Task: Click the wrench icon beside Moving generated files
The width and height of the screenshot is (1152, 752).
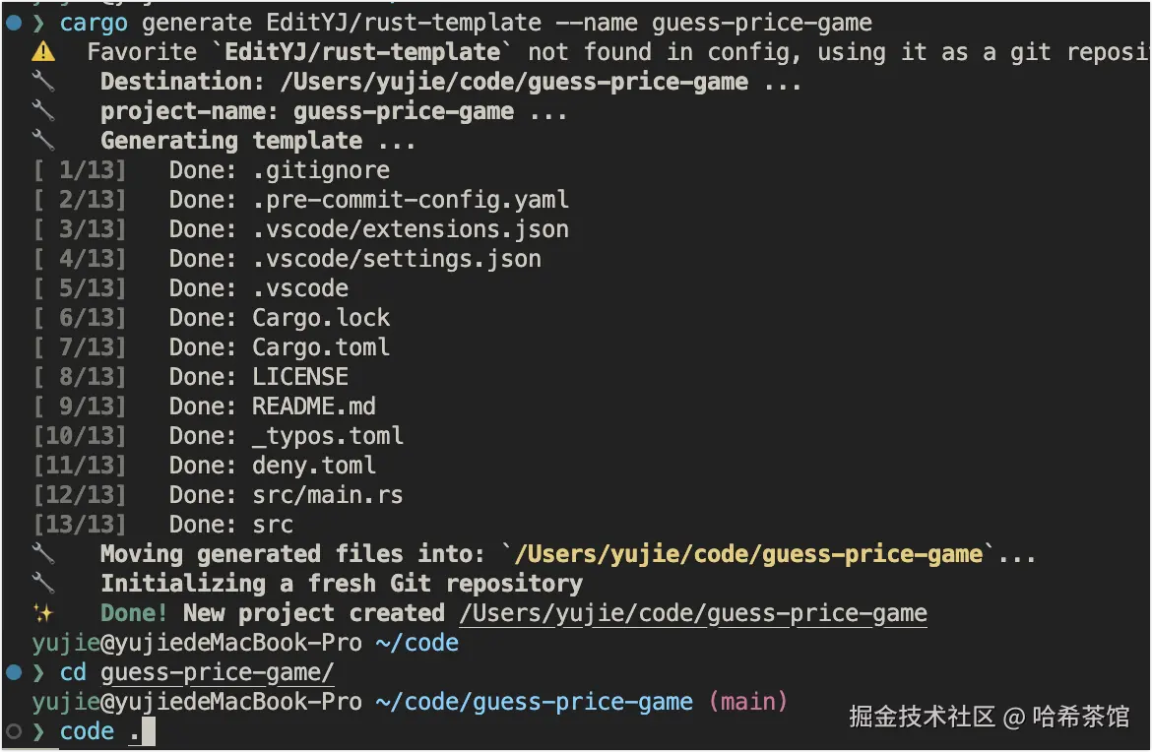Action: tap(43, 554)
